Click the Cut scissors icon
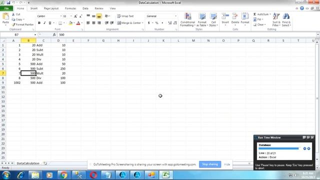Screen dimensions: 320x180 [x=13, y=14]
